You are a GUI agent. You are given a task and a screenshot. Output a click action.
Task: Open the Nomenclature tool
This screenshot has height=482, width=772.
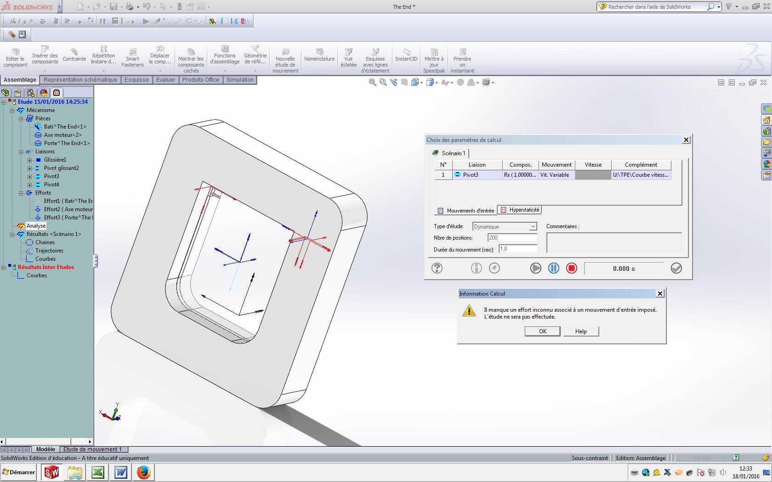[x=319, y=55]
